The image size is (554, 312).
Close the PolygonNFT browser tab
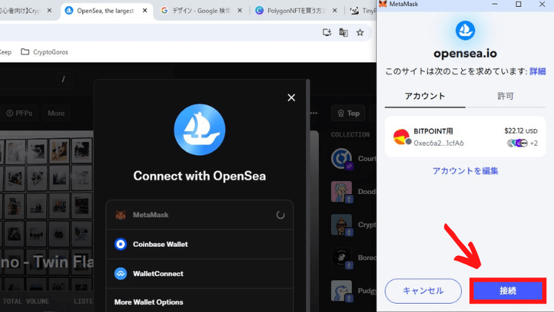coord(334,10)
